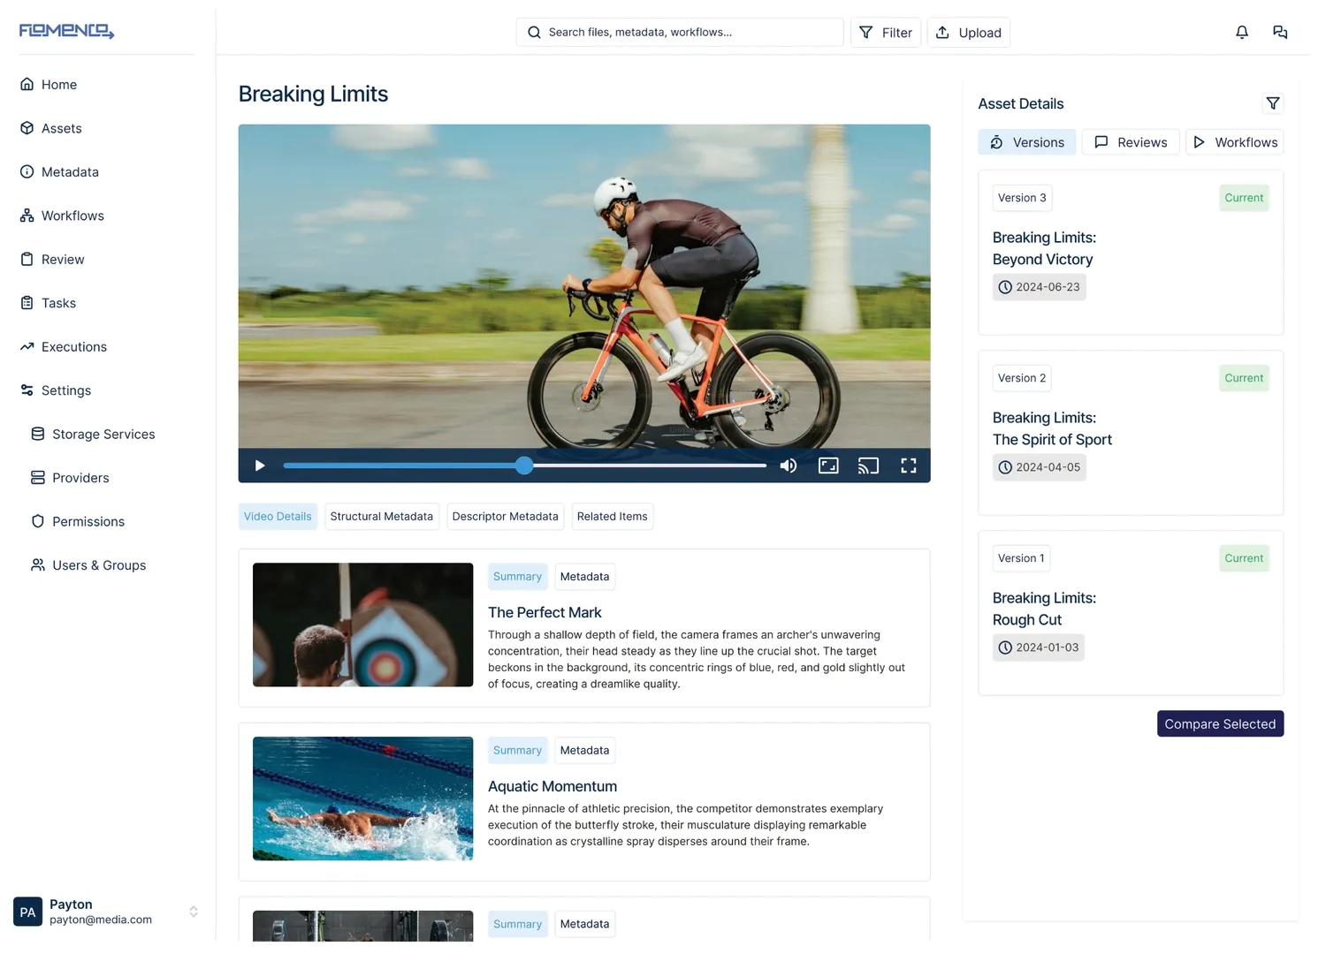Open Settings in sidebar
The image size is (1326, 969).
56,390
